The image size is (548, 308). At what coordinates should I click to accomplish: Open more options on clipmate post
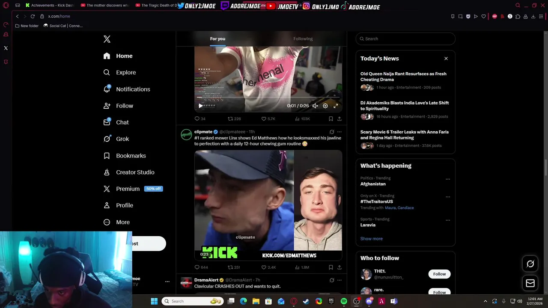[340, 132]
